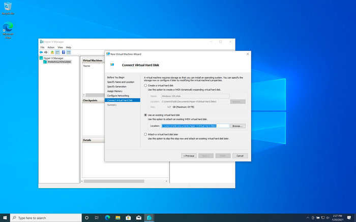Click the Type here to search box
Screen dimensions: 356x222
(x=46, y=218)
